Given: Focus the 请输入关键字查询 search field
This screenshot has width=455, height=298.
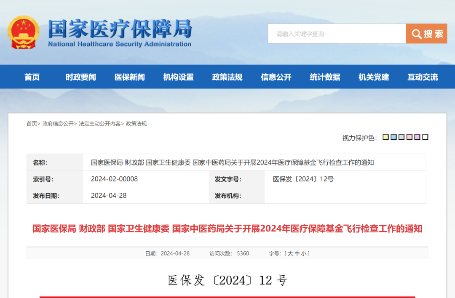Looking at the screenshot, I should point(337,34).
